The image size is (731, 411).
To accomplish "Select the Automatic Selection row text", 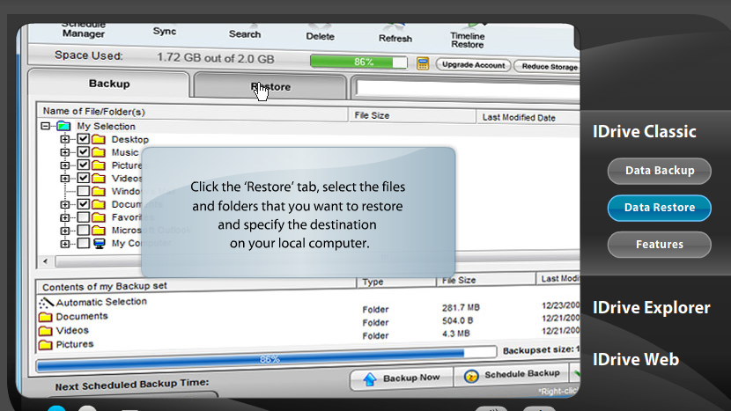I will pyautogui.click(x=101, y=302).
